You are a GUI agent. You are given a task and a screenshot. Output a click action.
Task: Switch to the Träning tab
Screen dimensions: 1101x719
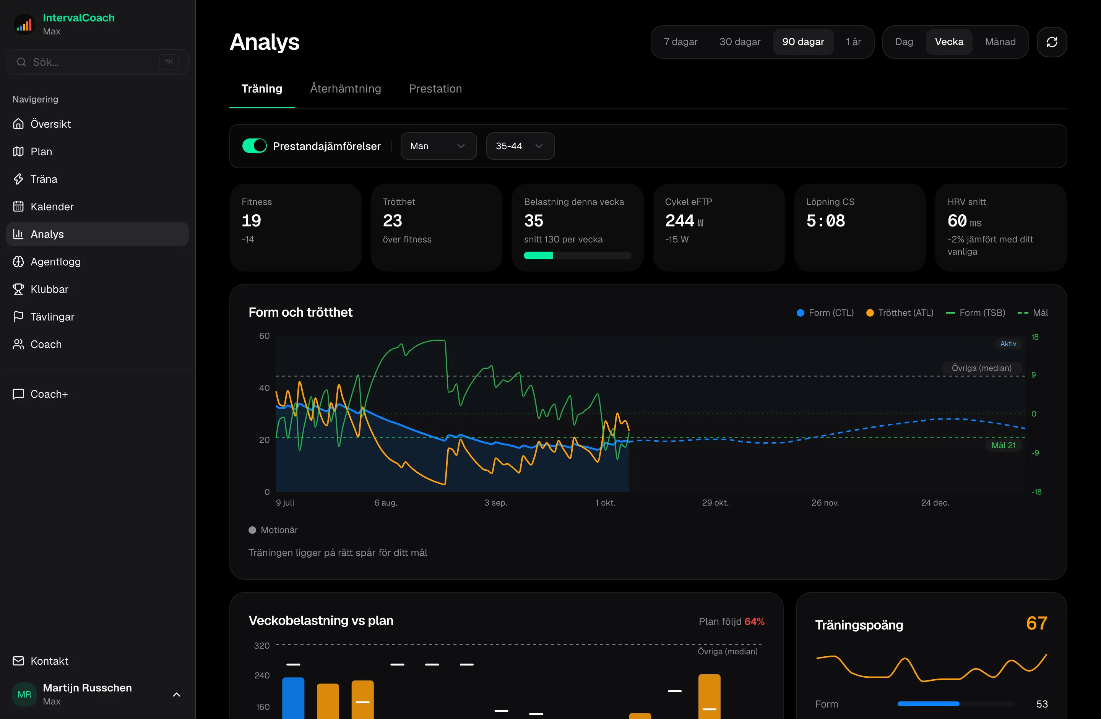(262, 88)
